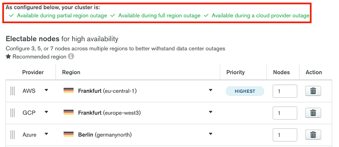The image size is (339, 147).
Task: Grab the drag handle for GCP row
Action: coord(13,113)
